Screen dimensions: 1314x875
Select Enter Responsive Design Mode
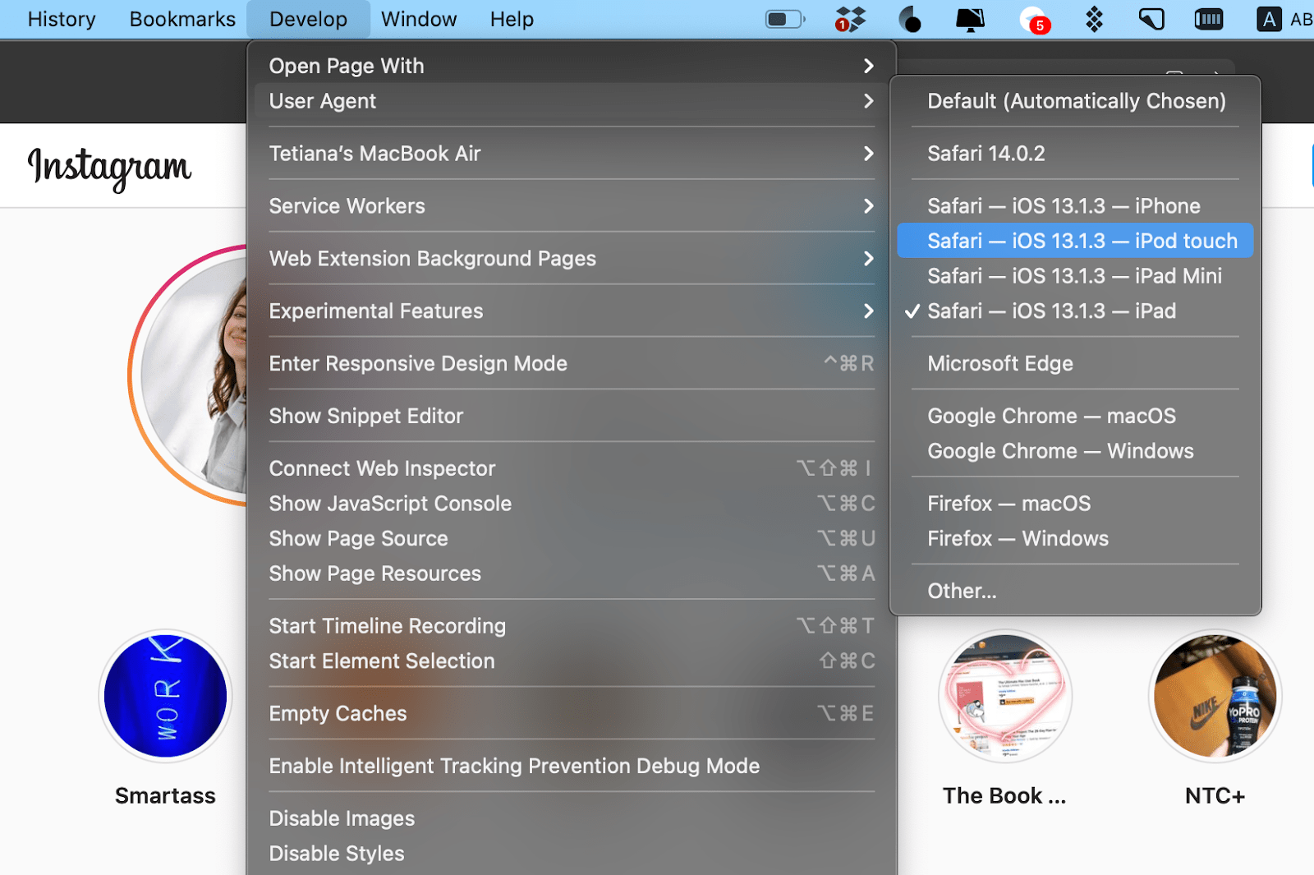click(x=572, y=364)
